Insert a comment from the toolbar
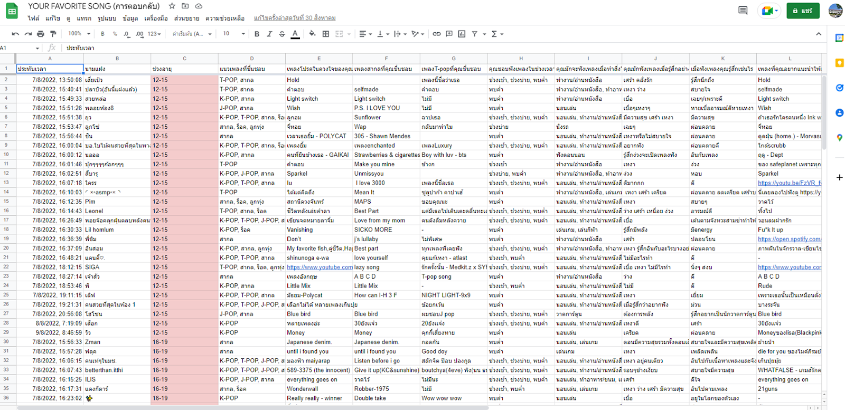 tap(449, 34)
